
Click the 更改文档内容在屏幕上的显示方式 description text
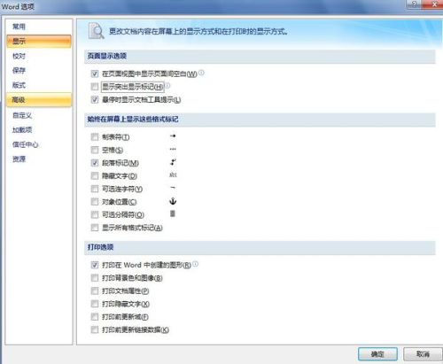(x=198, y=31)
